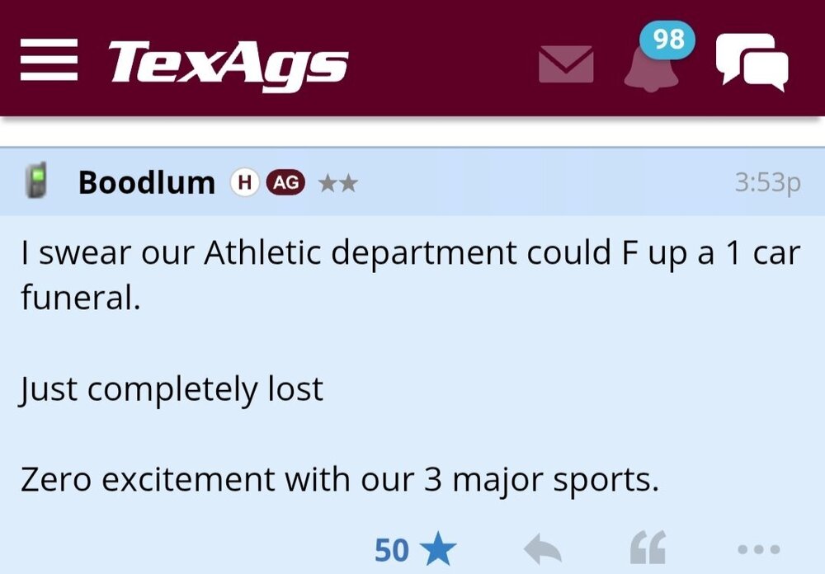This screenshot has width=825, height=574.
Task: Click the mobile phone icon beside Boodlum
Action: pos(35,181)
